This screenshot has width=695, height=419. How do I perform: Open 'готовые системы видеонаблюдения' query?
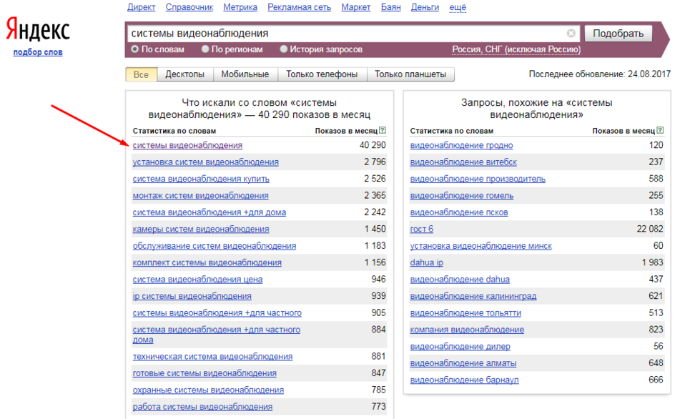coord(204,373)
